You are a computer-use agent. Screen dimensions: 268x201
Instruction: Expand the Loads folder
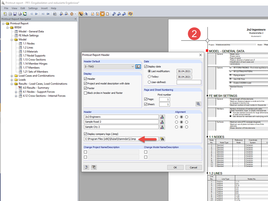pos(12,80)
